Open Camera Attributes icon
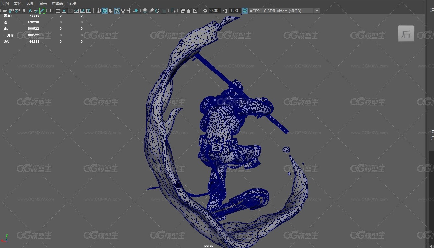 [17, 11]
